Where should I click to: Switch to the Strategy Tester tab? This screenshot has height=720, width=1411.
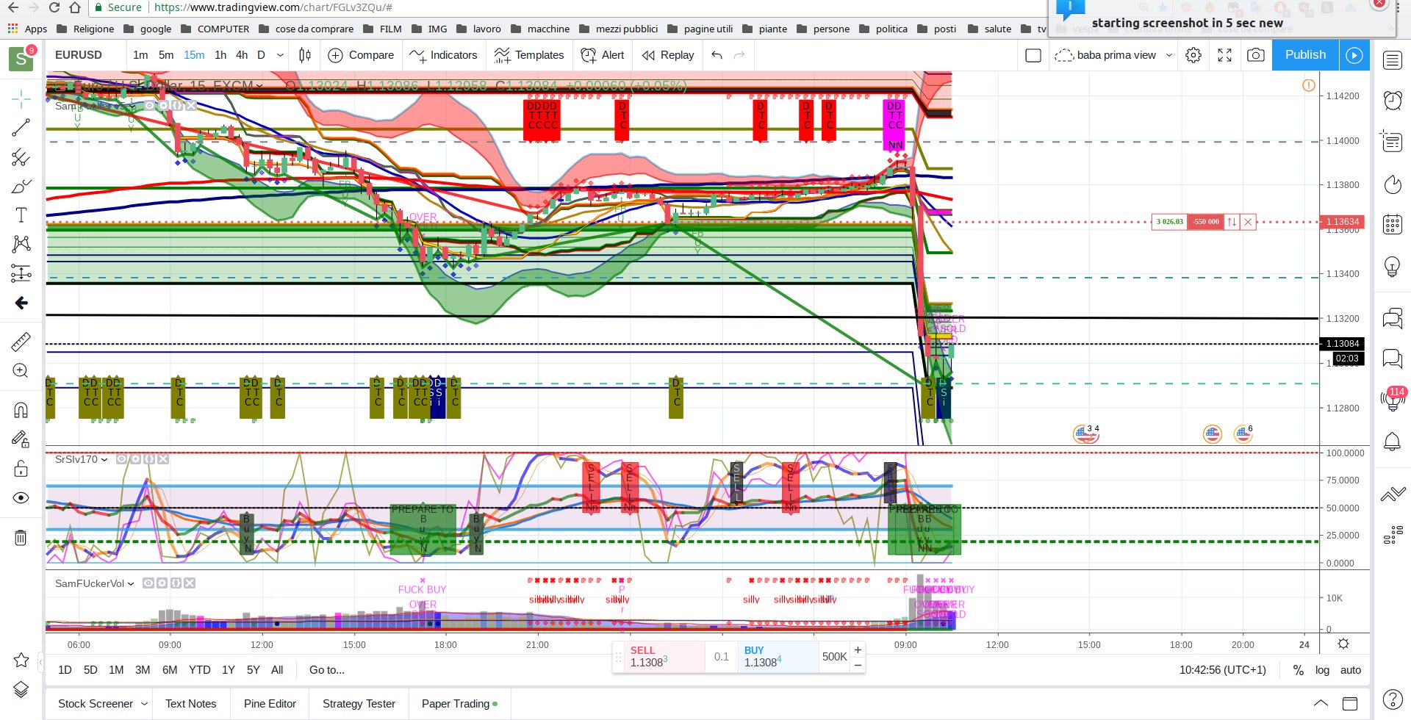click(x=359, y=704)
